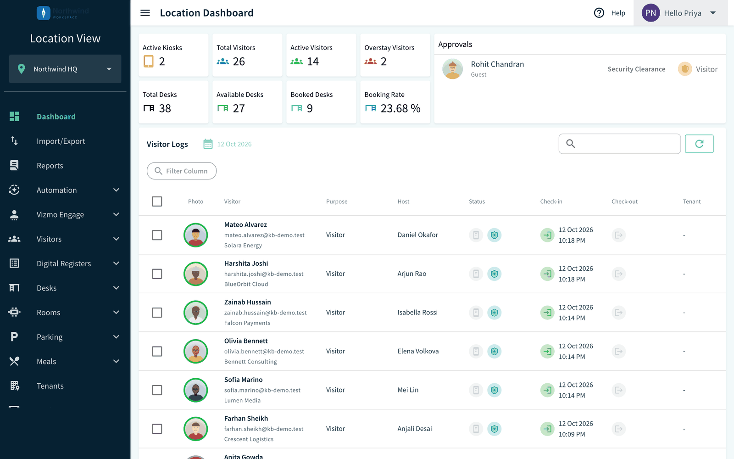The width and height of the screenshot is (734, 459).
Task: Click Mateo Alvarez's profile photo
Action: [x=196, y=235]
